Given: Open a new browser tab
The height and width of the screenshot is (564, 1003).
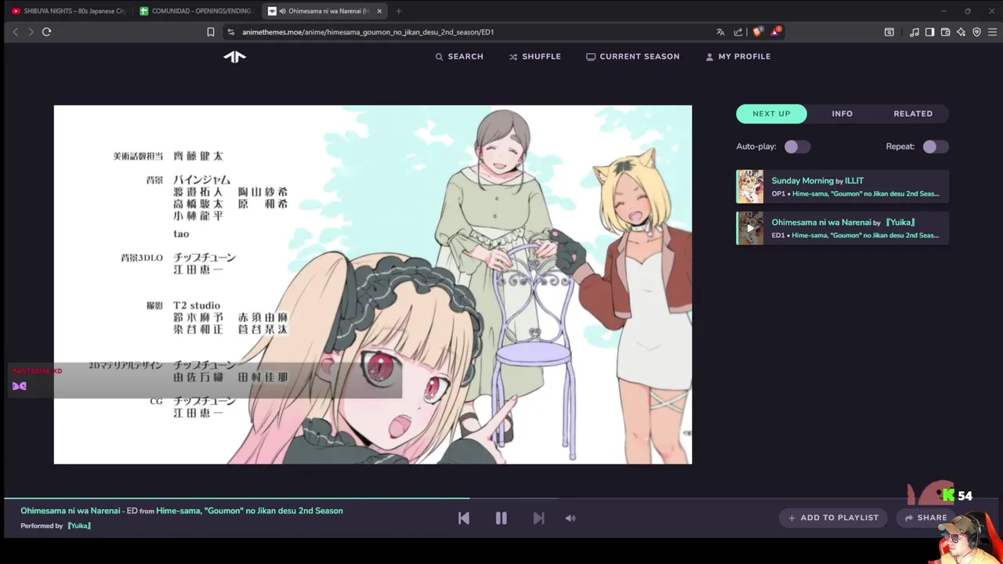Looking at the screenshot, I should pos(399,11).
